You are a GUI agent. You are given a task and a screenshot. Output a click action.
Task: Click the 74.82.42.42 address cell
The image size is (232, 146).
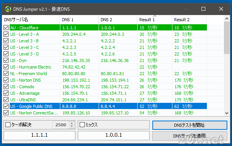coord(74,67)
